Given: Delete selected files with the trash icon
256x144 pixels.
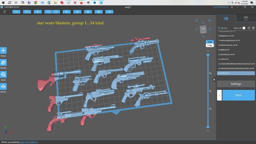Looking at the screenshot, I should 253,28.
